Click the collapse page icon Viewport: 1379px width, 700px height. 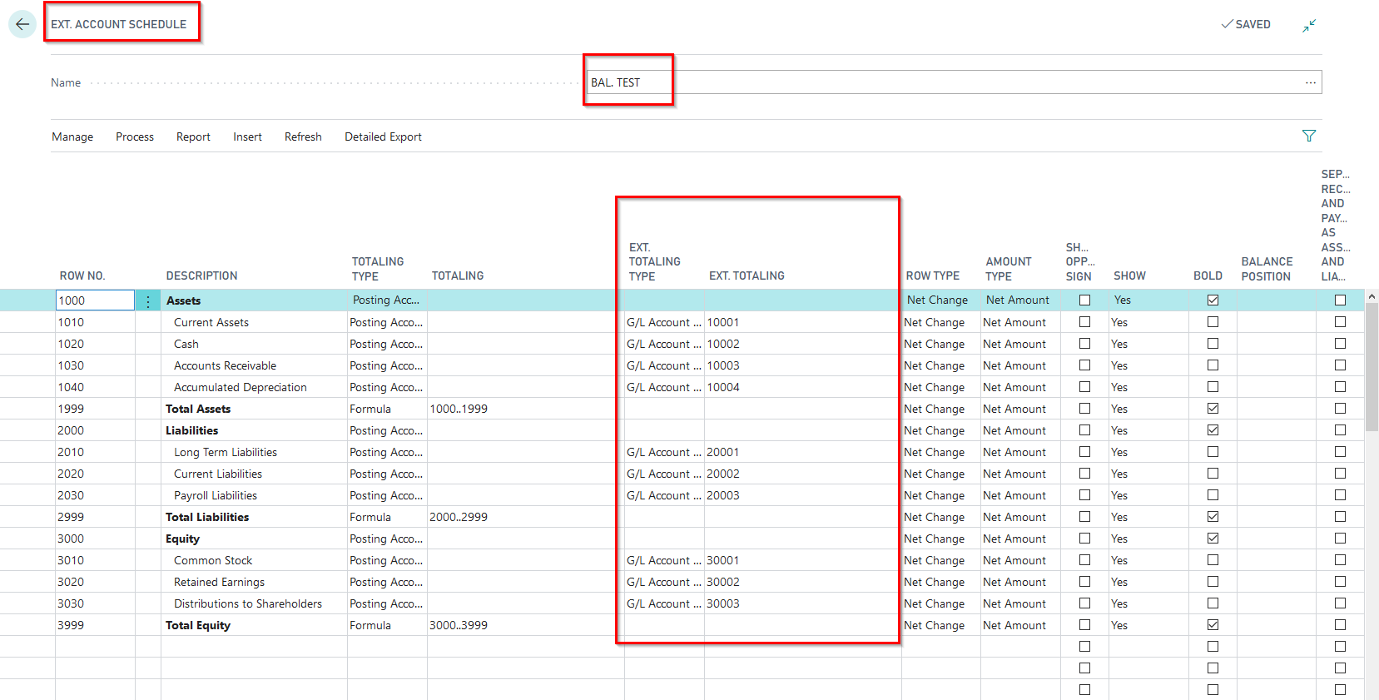coord(1309,26)
